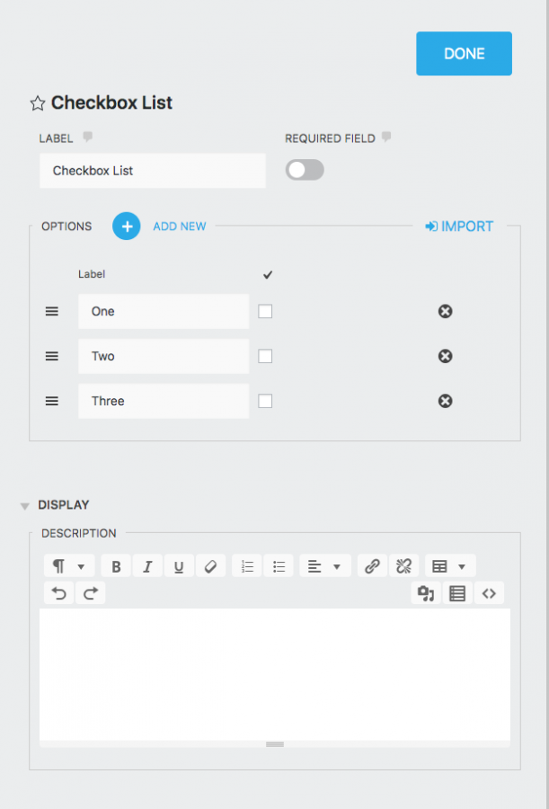Open the paragraph format dropdown

(69, 566)
